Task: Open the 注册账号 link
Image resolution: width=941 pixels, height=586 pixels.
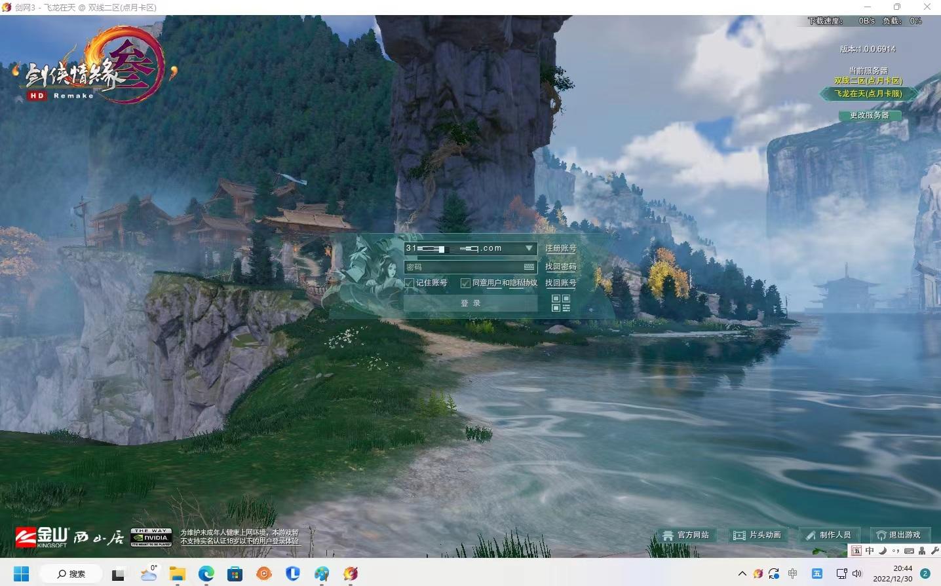Action: [561, 249]
